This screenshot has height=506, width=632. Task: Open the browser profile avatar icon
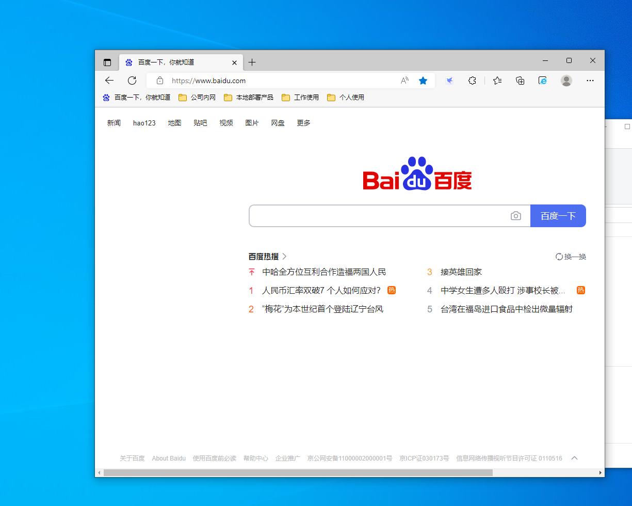click(x=566, y=81)
